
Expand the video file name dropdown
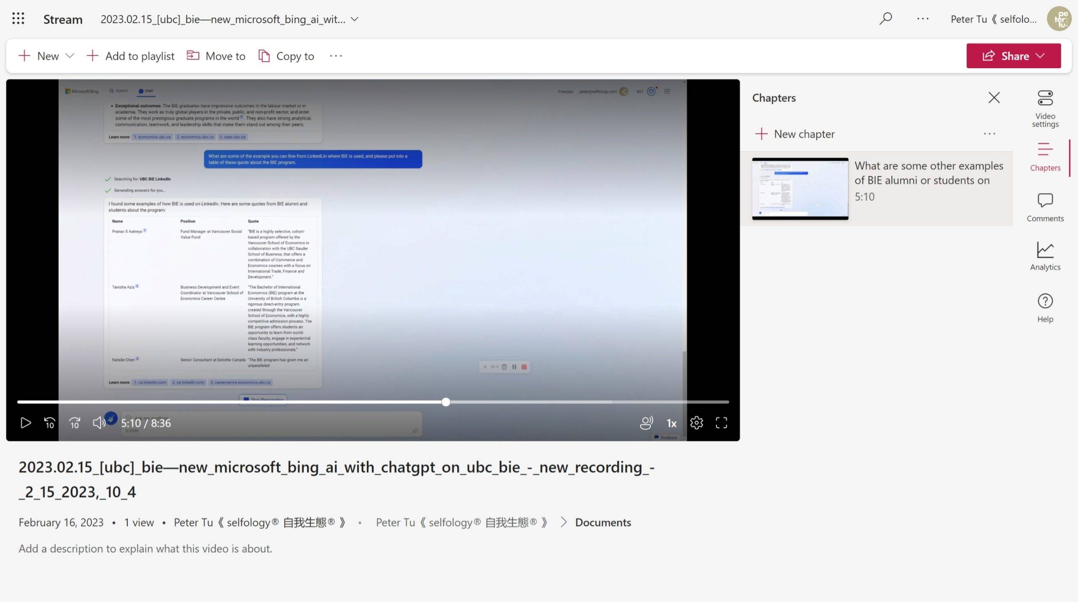coord(355,19)
